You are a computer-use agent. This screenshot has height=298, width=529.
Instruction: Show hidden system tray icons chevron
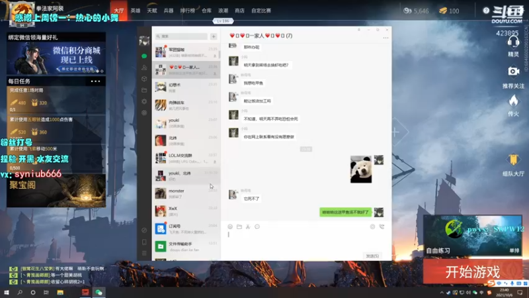coord(442,293)
